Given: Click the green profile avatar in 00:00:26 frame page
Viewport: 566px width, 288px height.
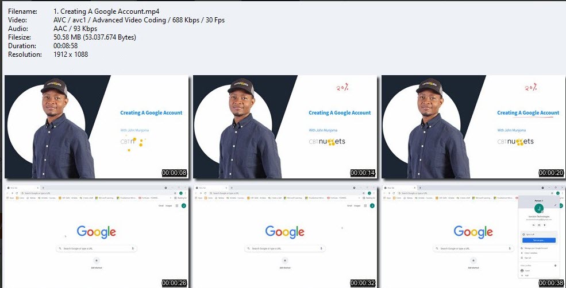Looking at the screenshot, I should [184, 205].
